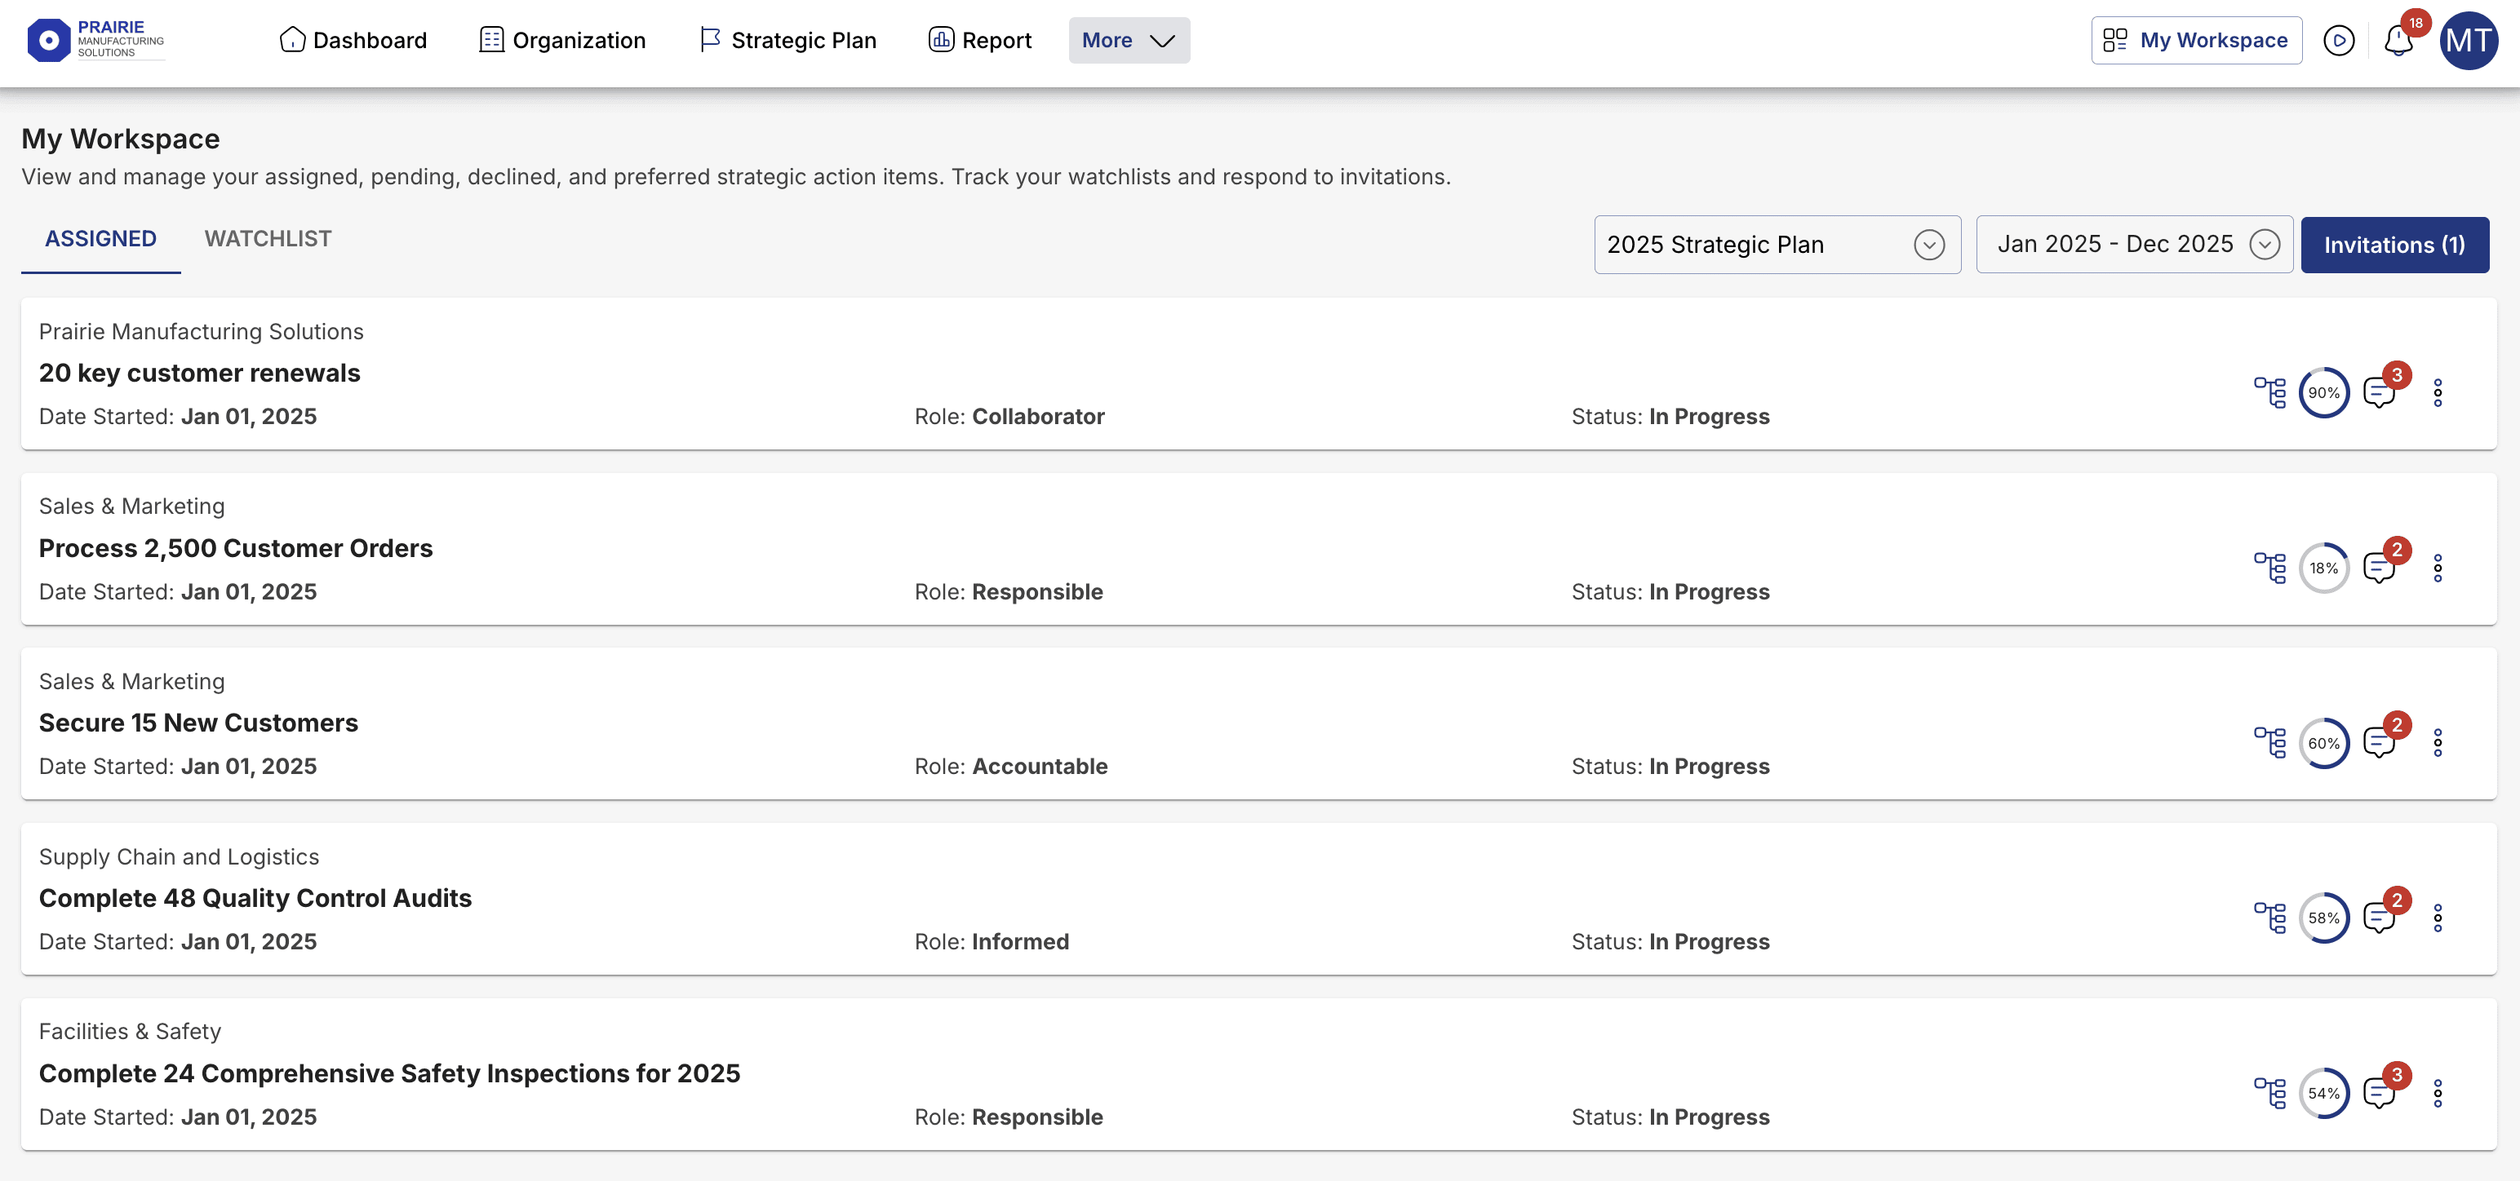
Task: Expand the More navigation menu
Action: click(x=1128, y=40)
